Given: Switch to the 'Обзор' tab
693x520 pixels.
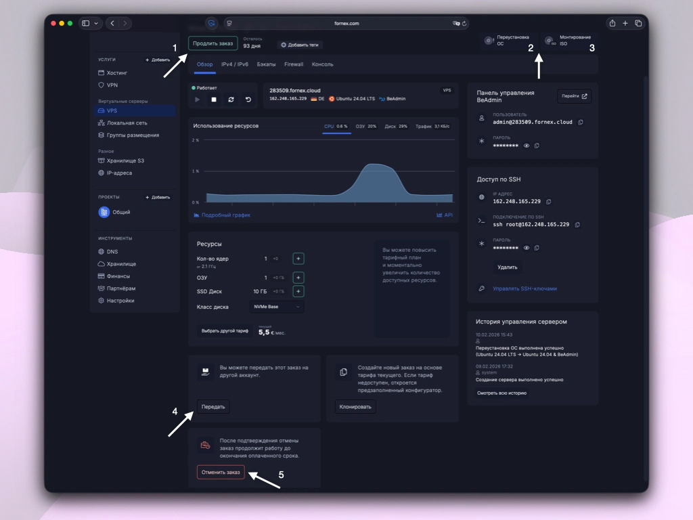Looking at the screenshot, I should click(x=204, y=64).
